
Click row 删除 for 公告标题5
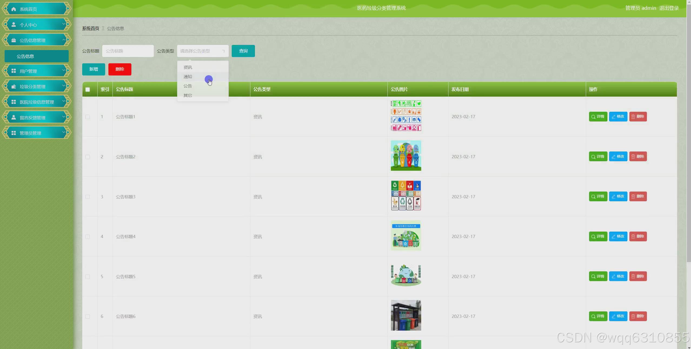(x=638, y=276)
